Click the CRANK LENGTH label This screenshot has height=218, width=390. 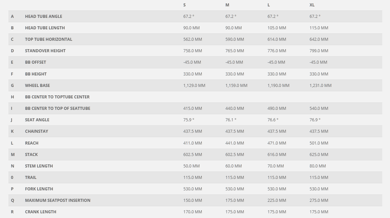coord(40,212)
